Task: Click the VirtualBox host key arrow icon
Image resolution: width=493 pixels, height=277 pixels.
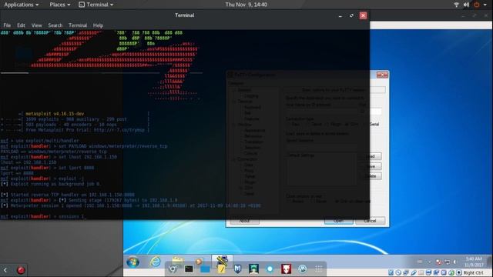Action: pos(459,272)
